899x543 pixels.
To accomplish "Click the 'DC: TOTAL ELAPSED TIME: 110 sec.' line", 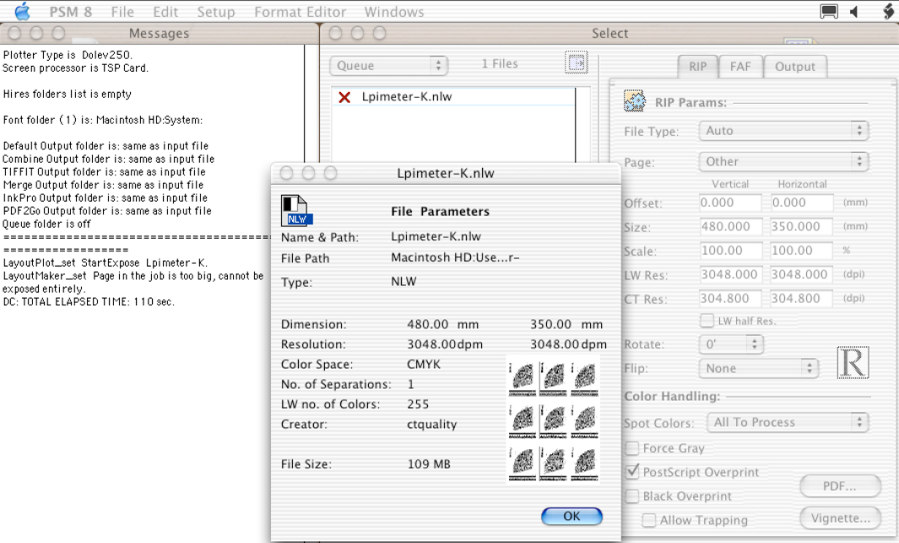I will pyautogui.click(x=89, y=302).
